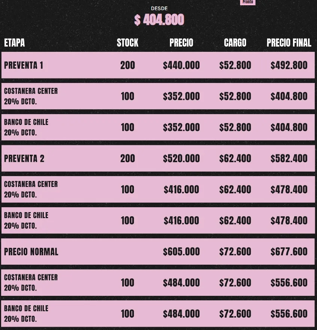Select the PRECIO NORMAL row label

(31, 252)
